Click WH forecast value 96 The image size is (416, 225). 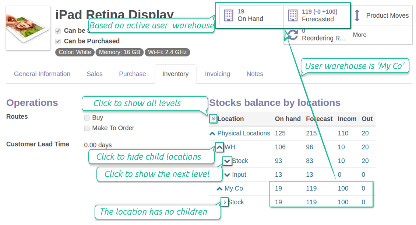tap(309, 147)
